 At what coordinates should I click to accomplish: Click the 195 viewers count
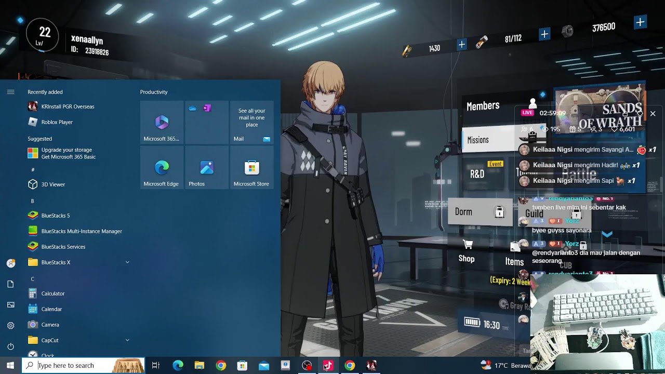click(x=551, y=129)
